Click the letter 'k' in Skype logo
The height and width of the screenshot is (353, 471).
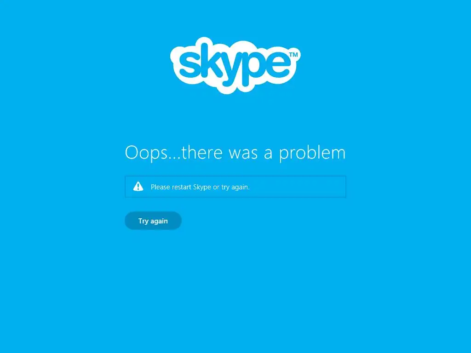click(x=211, y=59)
